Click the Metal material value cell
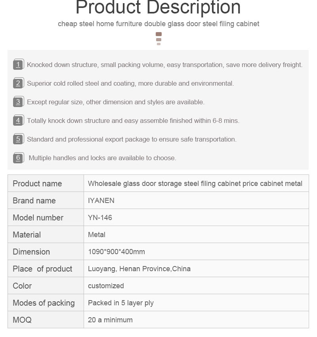 pos(196,234)
